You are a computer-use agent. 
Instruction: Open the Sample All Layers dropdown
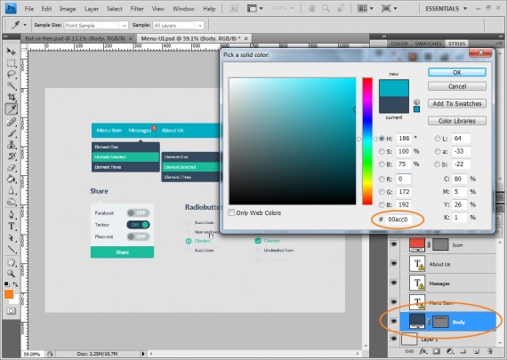[x=178, y=25]
